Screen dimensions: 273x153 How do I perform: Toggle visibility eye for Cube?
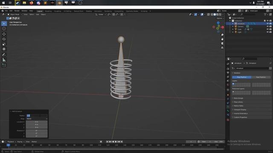click(x=267, y=29)
